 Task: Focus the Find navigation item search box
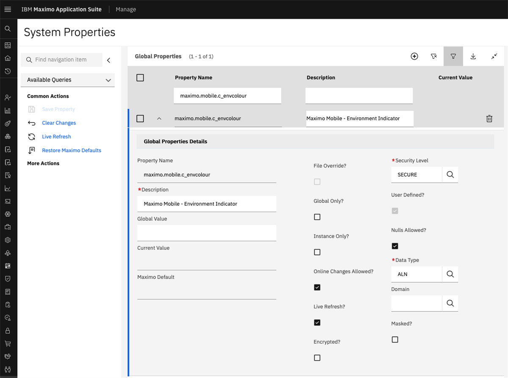click(62, 60)
